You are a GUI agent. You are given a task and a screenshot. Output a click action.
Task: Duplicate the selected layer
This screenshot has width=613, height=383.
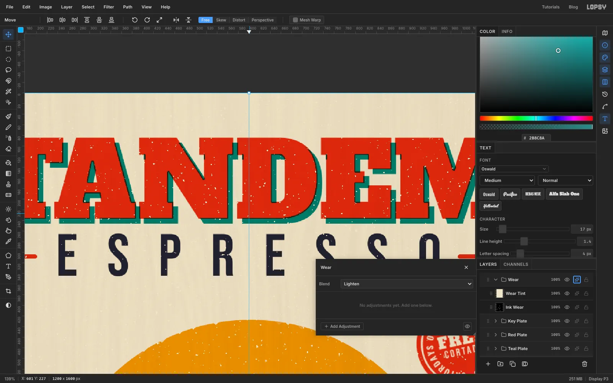point(513,364)
